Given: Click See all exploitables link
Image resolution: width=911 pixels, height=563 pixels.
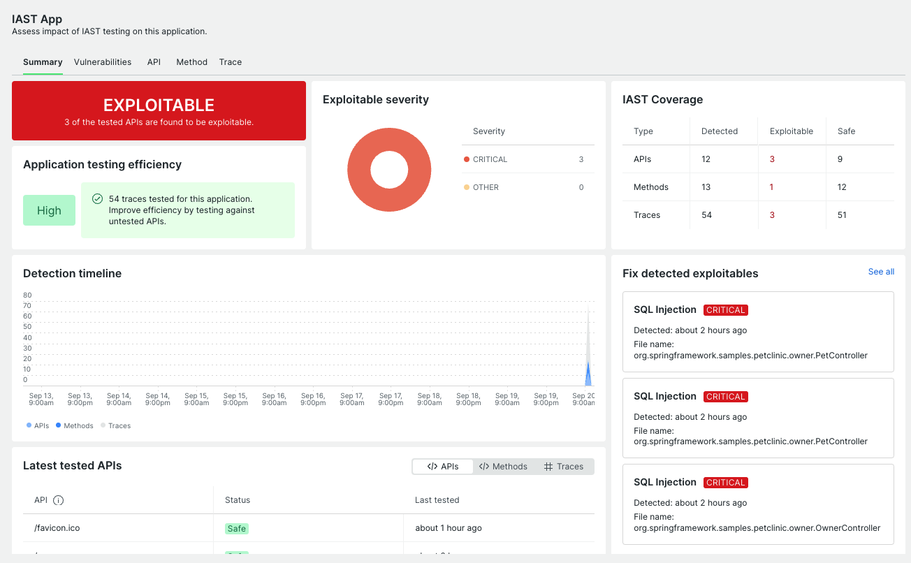Looking at the screenshot, I should click(x=881, y=272).
